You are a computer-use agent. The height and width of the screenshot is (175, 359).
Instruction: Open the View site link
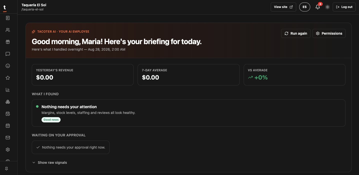283,7
